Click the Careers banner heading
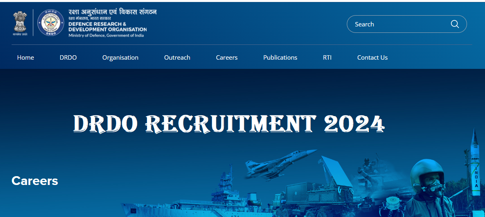The image size is (485, 217). [35, 181]
